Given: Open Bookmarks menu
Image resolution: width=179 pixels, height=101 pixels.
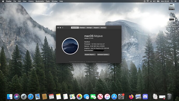Looking at the screenshot, I should [x=40, y=1].
